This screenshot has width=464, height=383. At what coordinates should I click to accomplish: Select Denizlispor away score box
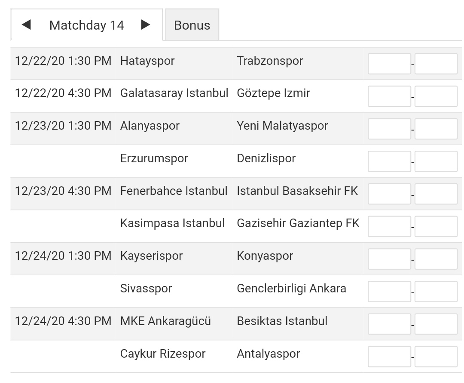436,161
